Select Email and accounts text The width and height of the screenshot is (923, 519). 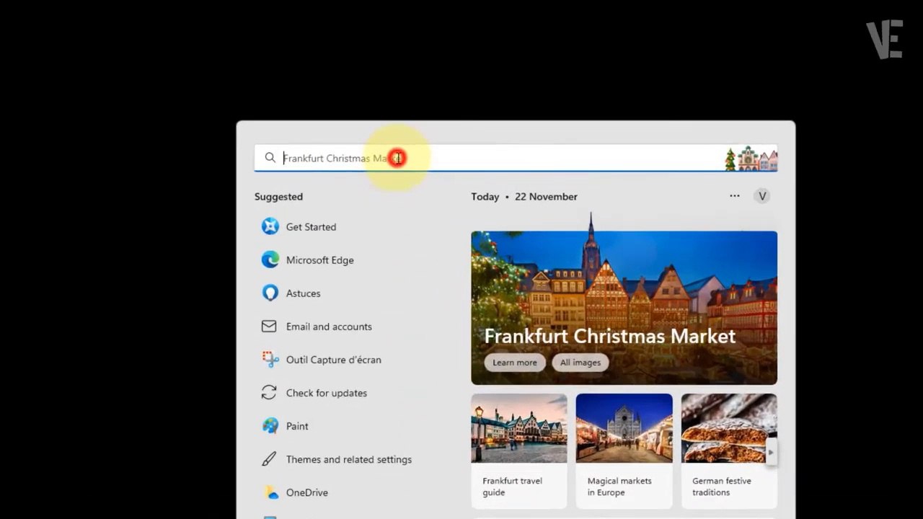coord(329,327)
